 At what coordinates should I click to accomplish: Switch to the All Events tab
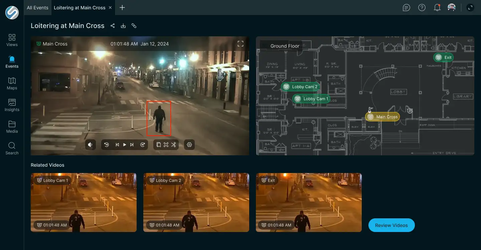point(37,8)
